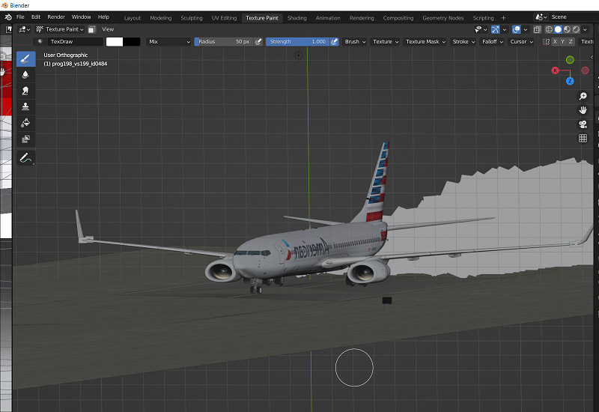Select the Mask tool
This screenshot has width=599, height=412.
tap(25, 139)
